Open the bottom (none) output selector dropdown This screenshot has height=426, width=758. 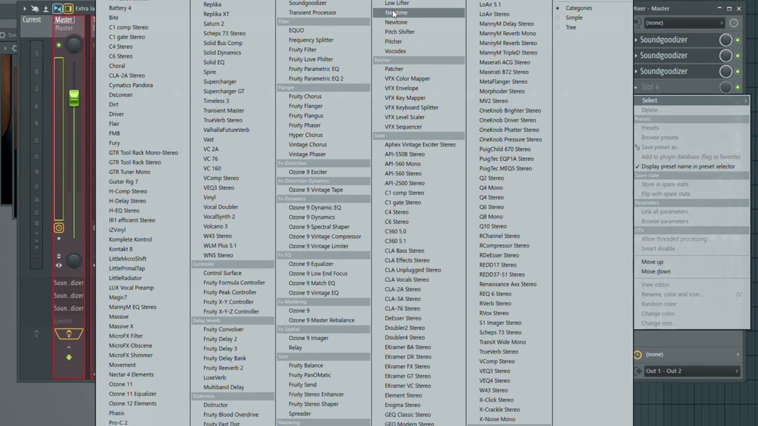(692, 354)
